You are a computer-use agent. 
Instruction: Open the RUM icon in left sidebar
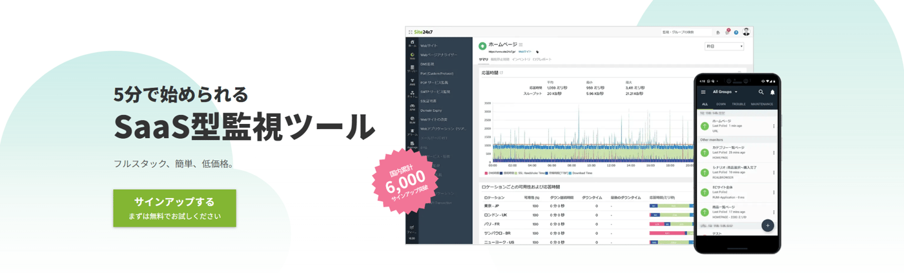[x=412, y=120]
